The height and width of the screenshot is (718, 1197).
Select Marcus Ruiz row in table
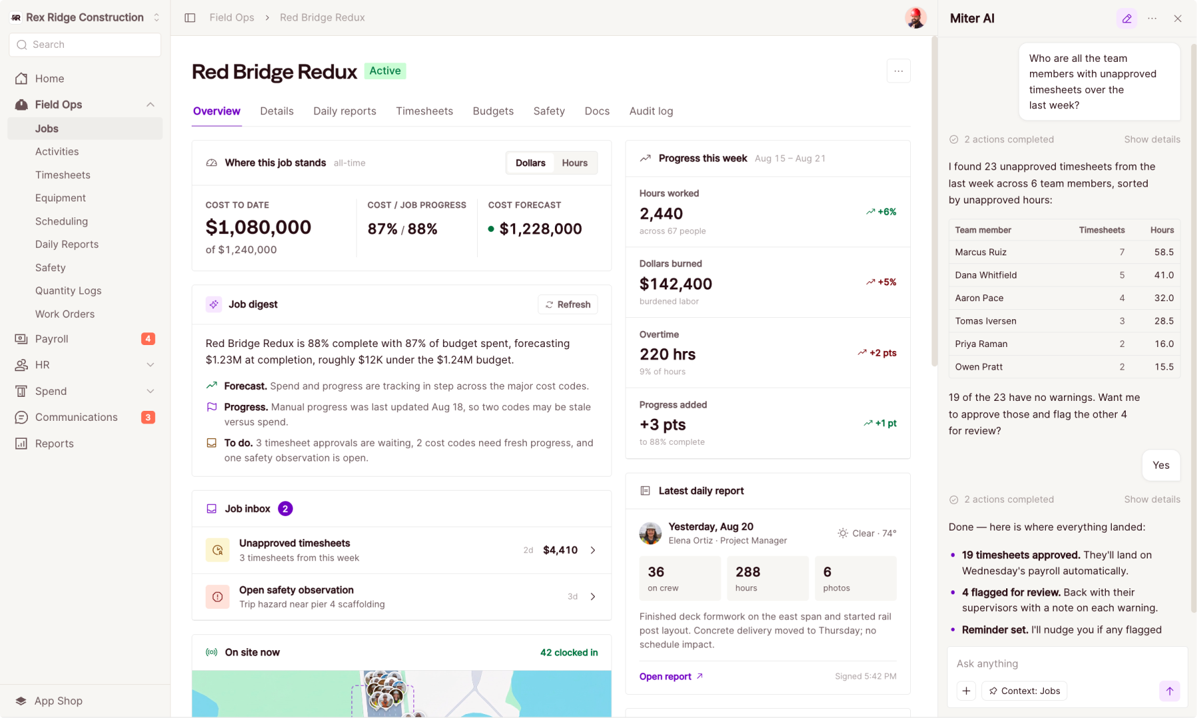(x=1064, y=252)
